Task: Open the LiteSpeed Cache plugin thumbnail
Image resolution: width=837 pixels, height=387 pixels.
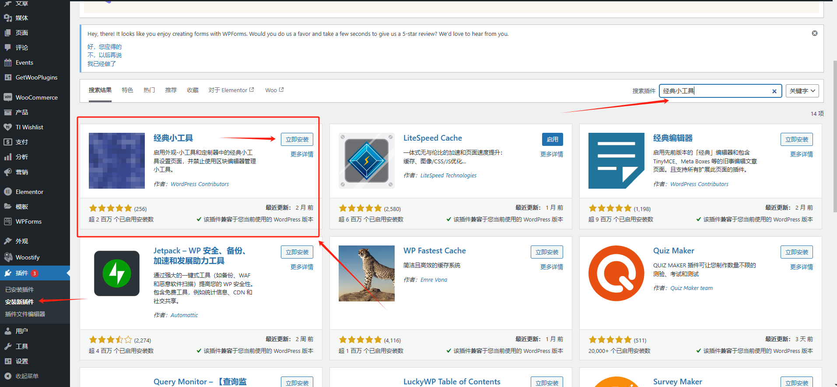Action: pyautogui.click(x=367, y=161)
